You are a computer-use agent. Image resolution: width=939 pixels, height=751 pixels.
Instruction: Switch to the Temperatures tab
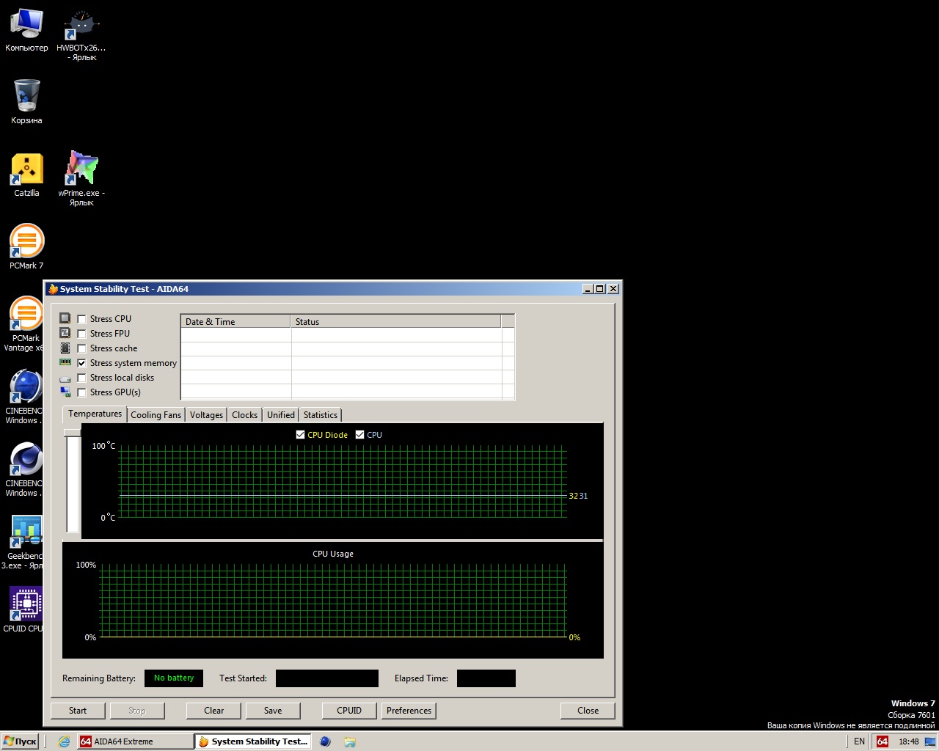[x=95, y=414]
